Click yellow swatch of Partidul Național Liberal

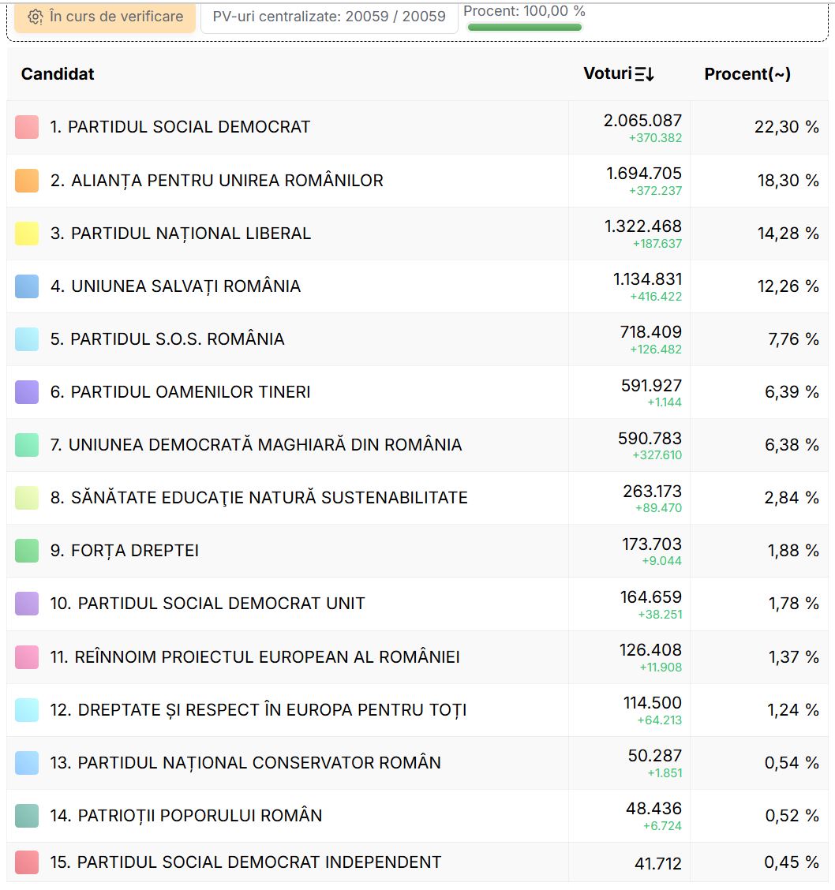click(x=27, y=234)
